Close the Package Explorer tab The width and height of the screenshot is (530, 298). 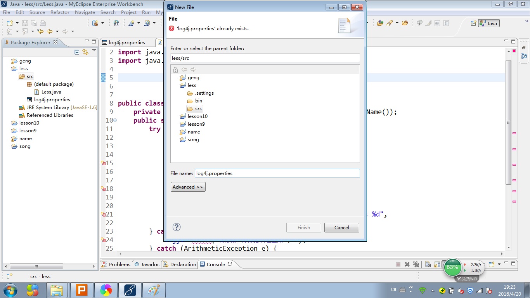pyautogui.click(x=55, y=42)
